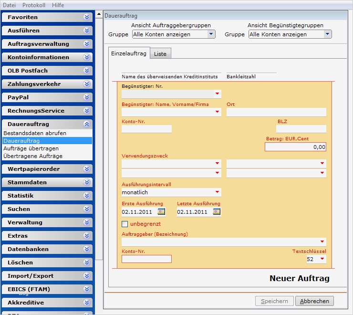
Task: Select the highlighted Dauerauftrag sidebar entry
Action: click(47, 141)
